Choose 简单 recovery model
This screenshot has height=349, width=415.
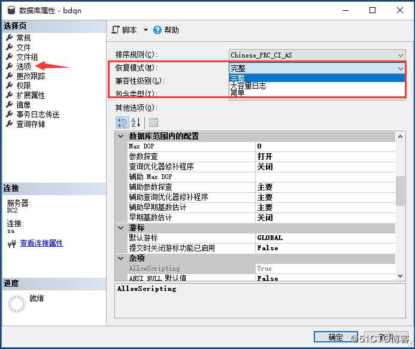tap(317, 93)
